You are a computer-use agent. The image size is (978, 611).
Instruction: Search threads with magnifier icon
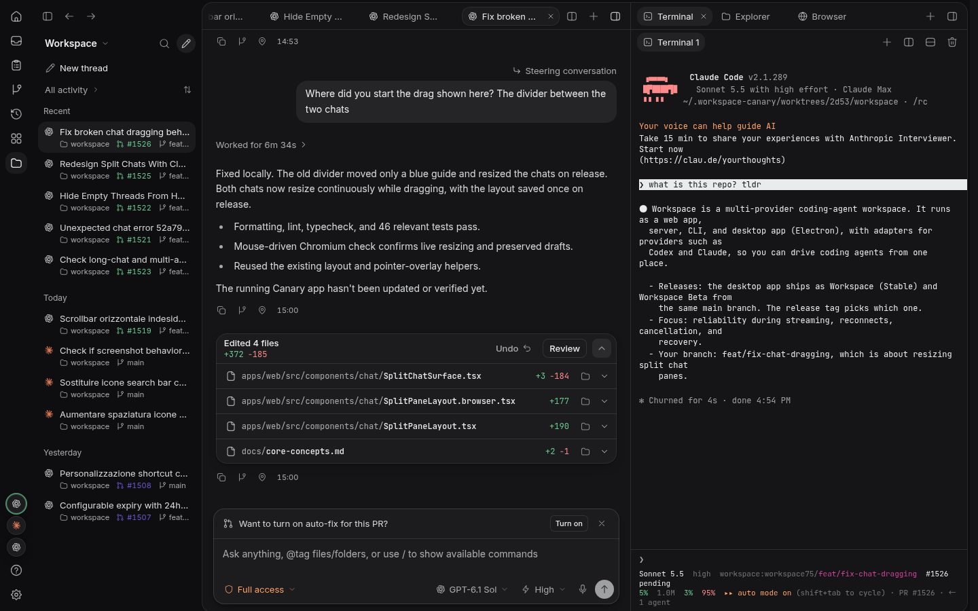pyautogui.click(x=164, y=43)
